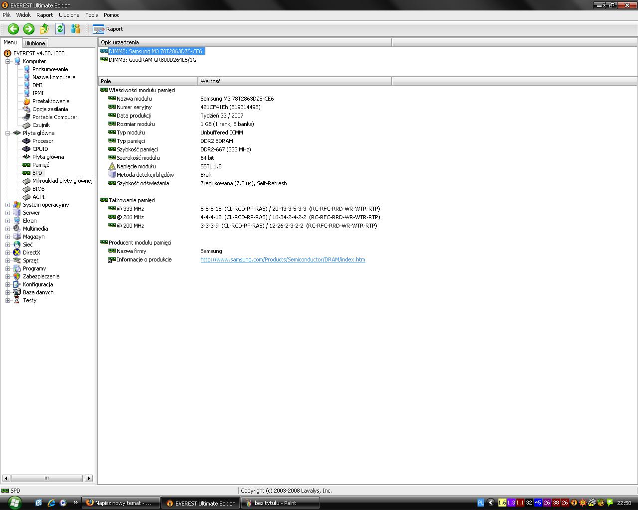
Task: Click the Pole column header
Action: [148, 81]
